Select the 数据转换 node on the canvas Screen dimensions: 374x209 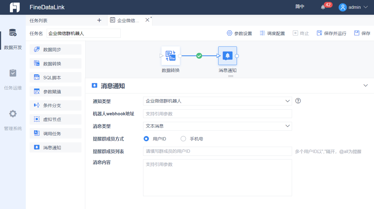[x=171, y=56]
